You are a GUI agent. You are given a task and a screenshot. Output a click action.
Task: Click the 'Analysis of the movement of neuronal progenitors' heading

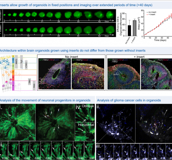click(x=45, y=100)
